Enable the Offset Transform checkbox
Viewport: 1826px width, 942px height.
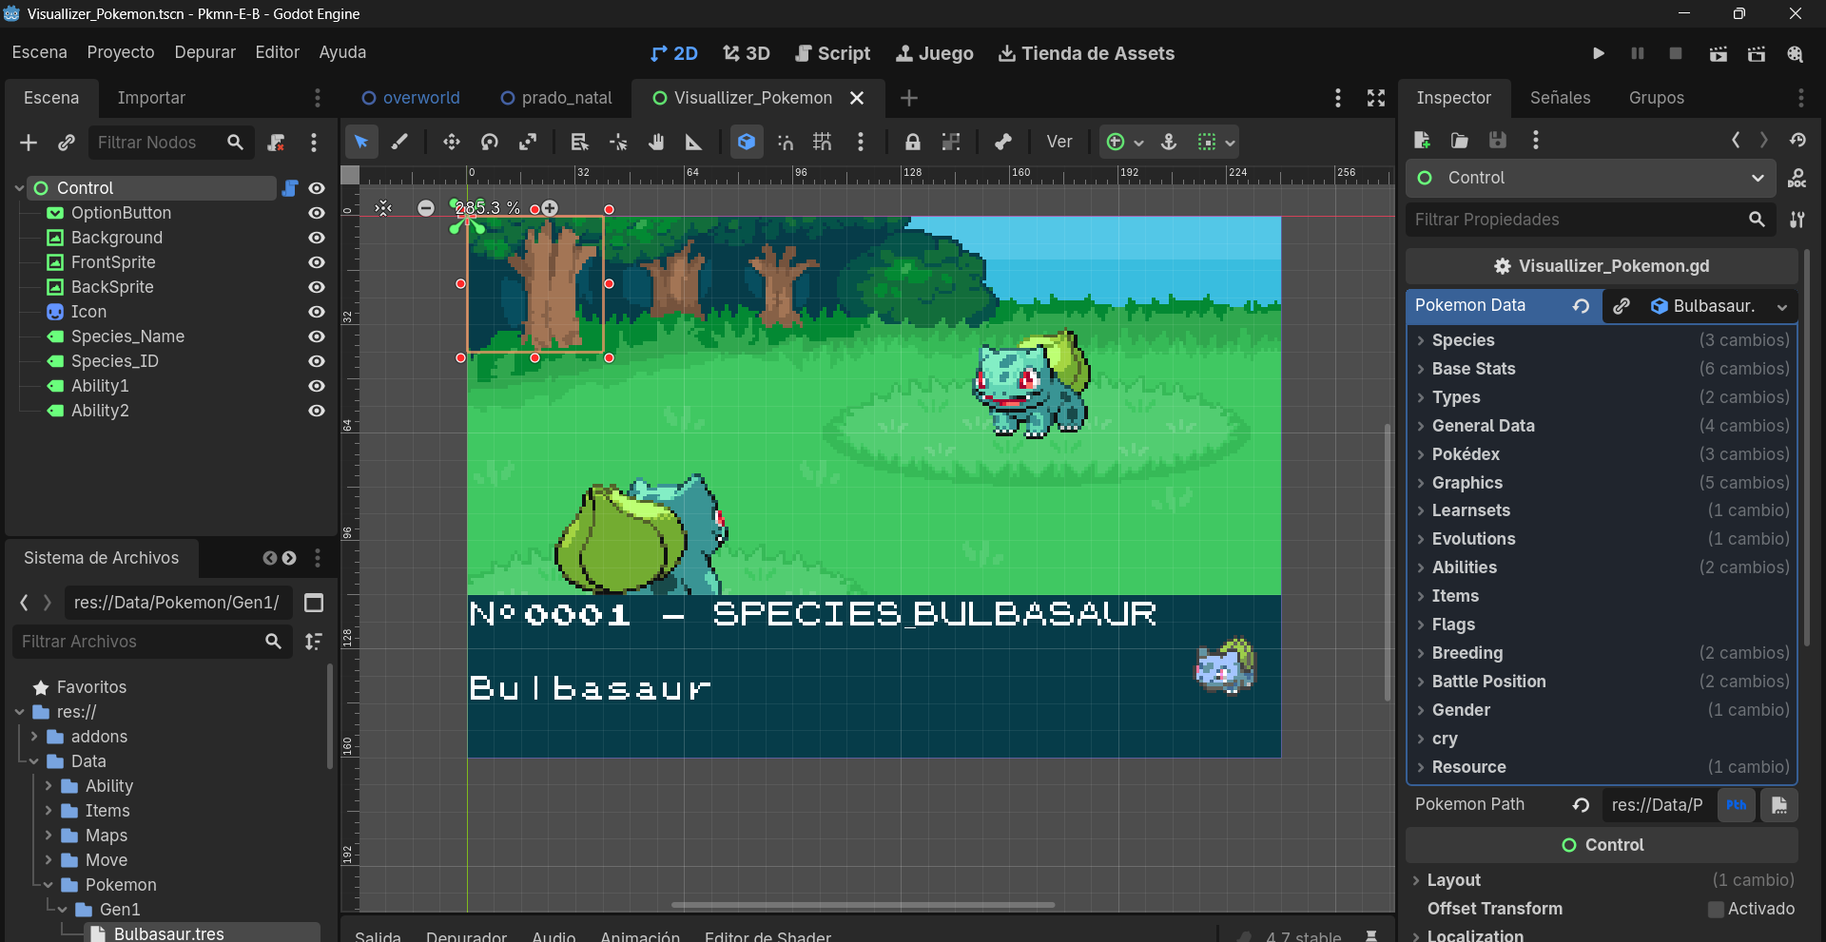pyautogui.click(x=1716, y=910)
